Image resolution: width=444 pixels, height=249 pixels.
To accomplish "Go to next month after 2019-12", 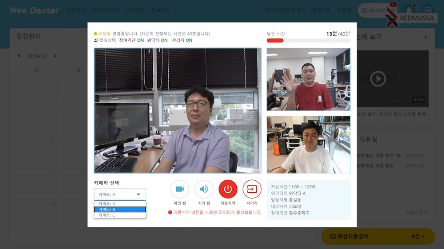I will [x=55, y=56].
